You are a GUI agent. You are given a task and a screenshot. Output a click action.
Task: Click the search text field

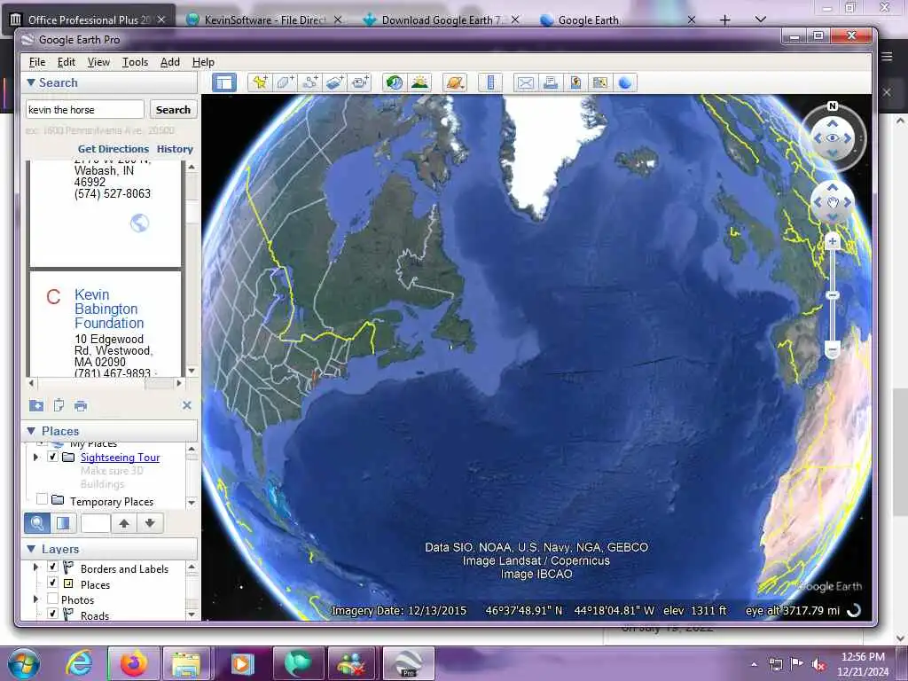point(84,109)
